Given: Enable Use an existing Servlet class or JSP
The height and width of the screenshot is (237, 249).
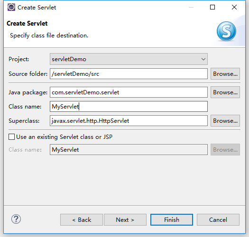Looking at the screenshot, I should 11,137.
